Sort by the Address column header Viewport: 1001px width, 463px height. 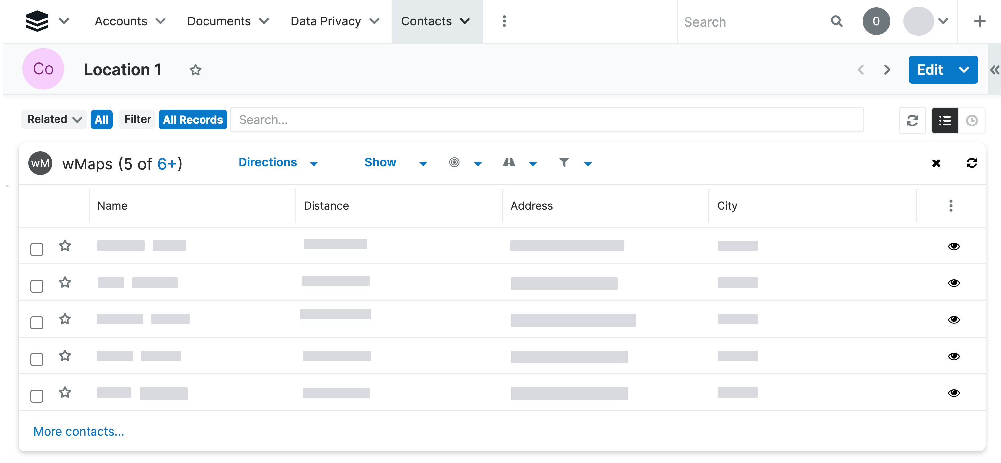click(531, 206)
